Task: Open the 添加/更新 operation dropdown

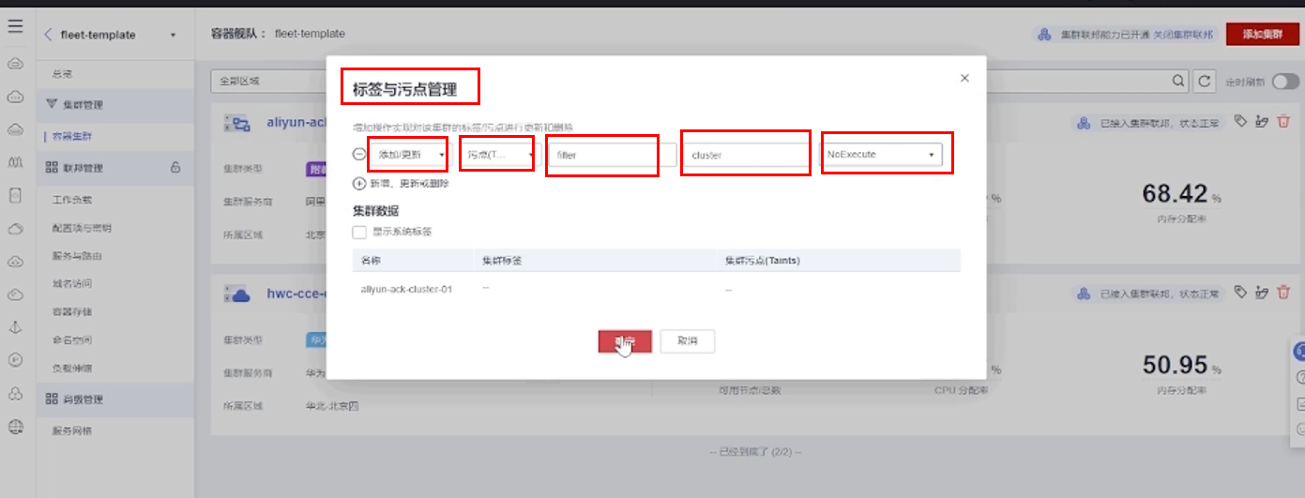Action: (x=409, y=155)
